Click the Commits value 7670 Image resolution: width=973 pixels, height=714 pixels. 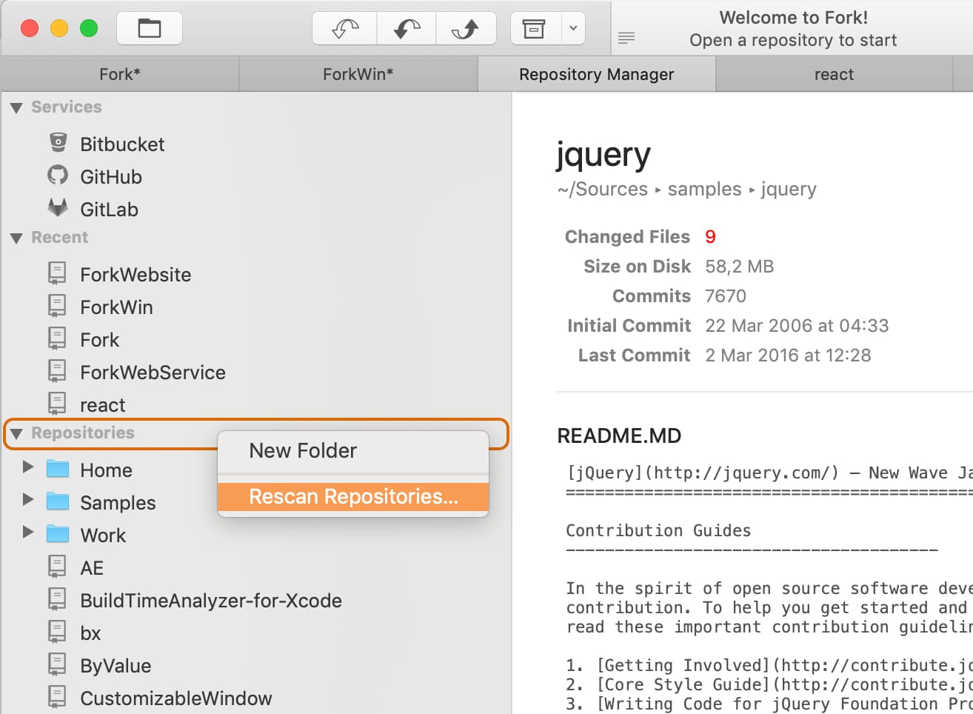(726, 296)
